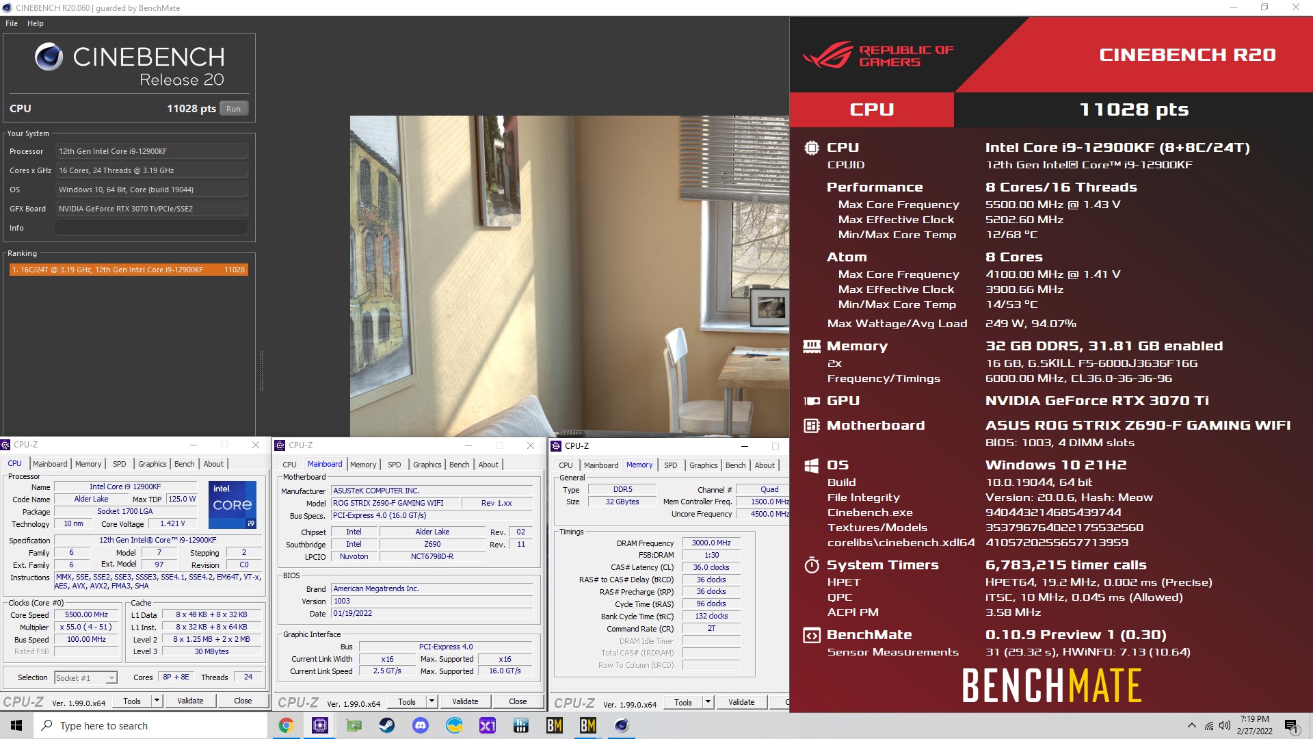Click the System Timers stopwatch icon
1313x739 pixels.
click(812, 565)
